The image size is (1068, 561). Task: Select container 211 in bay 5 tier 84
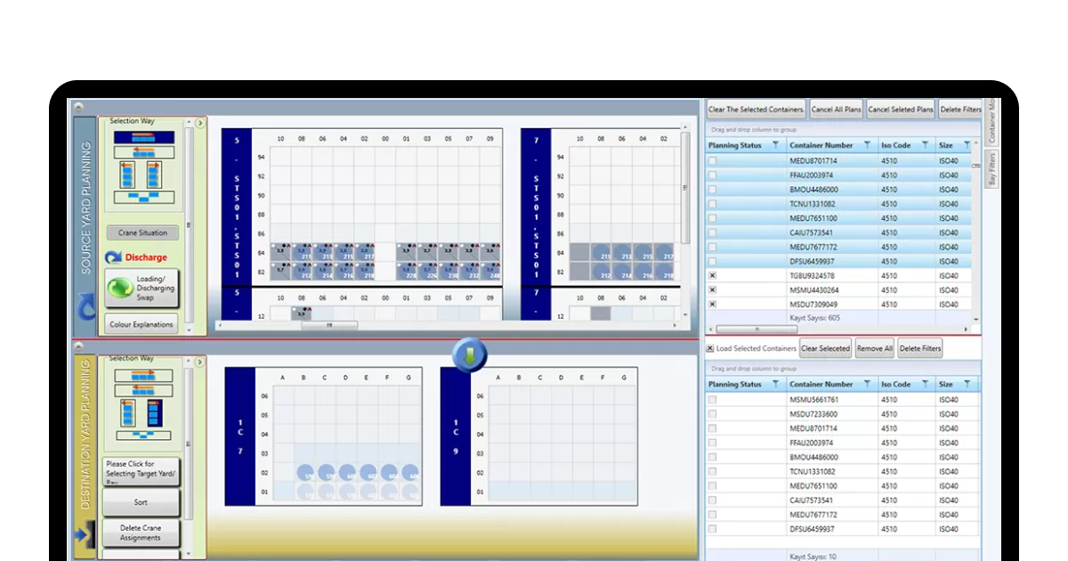coord(301,253)
